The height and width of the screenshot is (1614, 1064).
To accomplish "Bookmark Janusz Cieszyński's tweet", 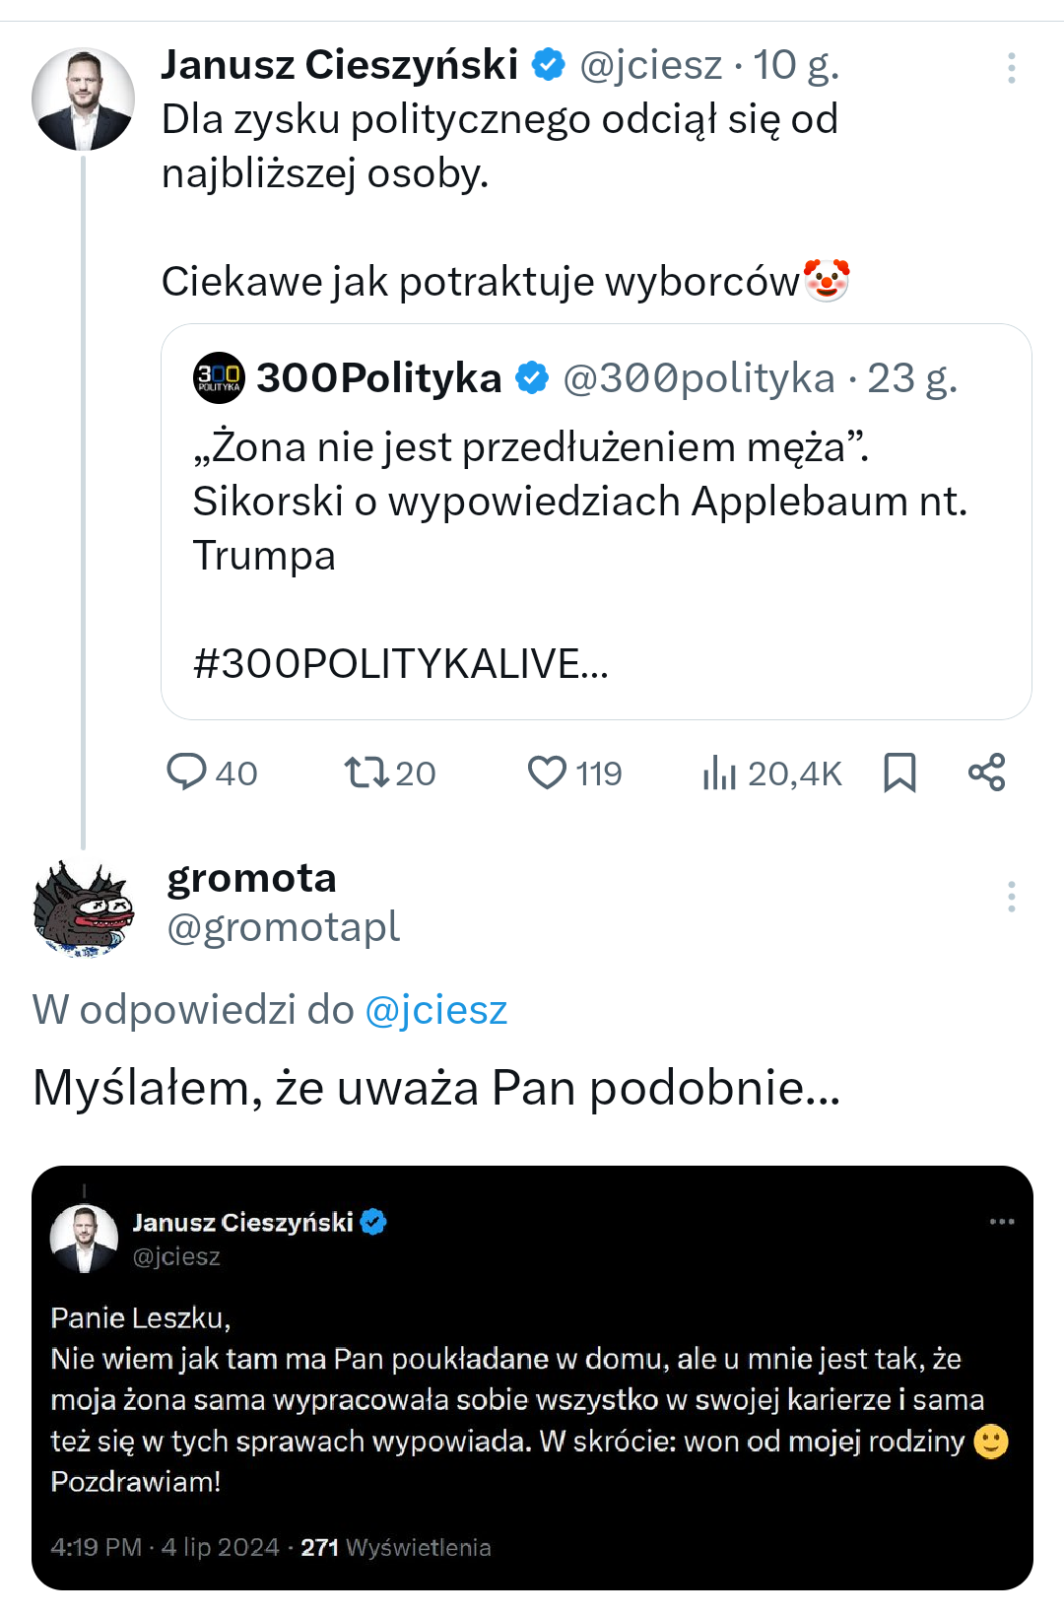I will [x=899, y=773].
